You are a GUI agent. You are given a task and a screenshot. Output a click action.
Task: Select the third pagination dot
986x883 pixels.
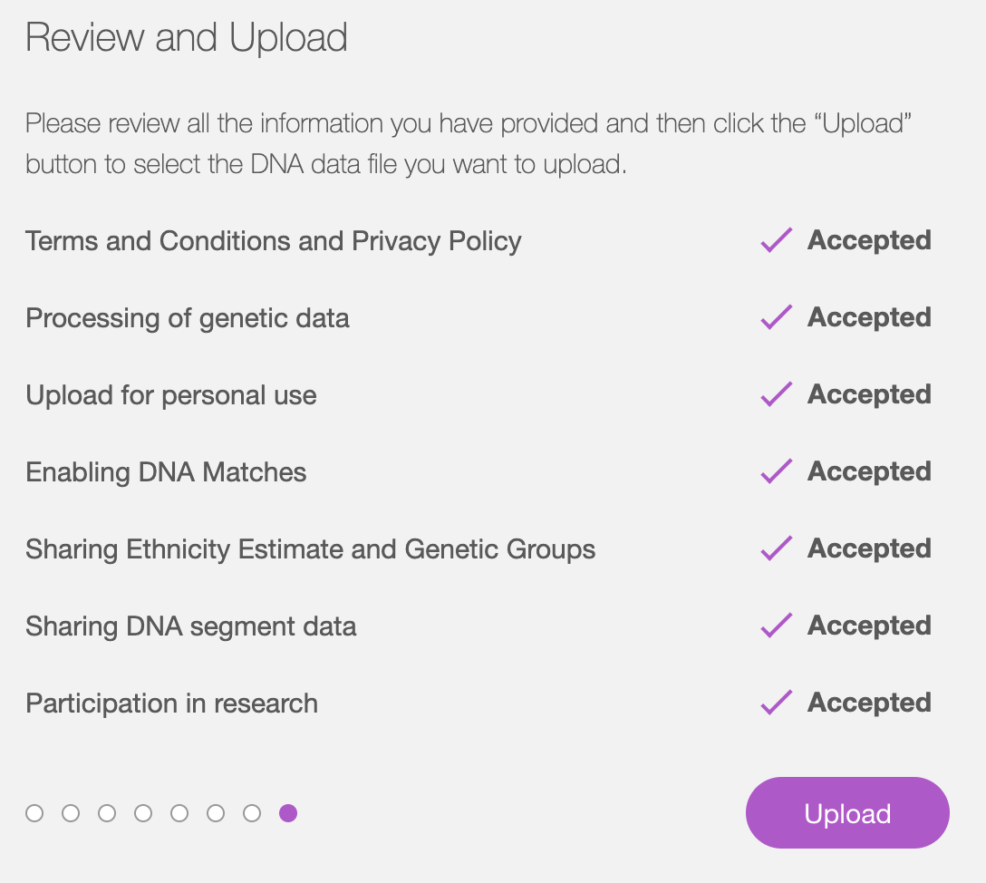coord(107,813)
